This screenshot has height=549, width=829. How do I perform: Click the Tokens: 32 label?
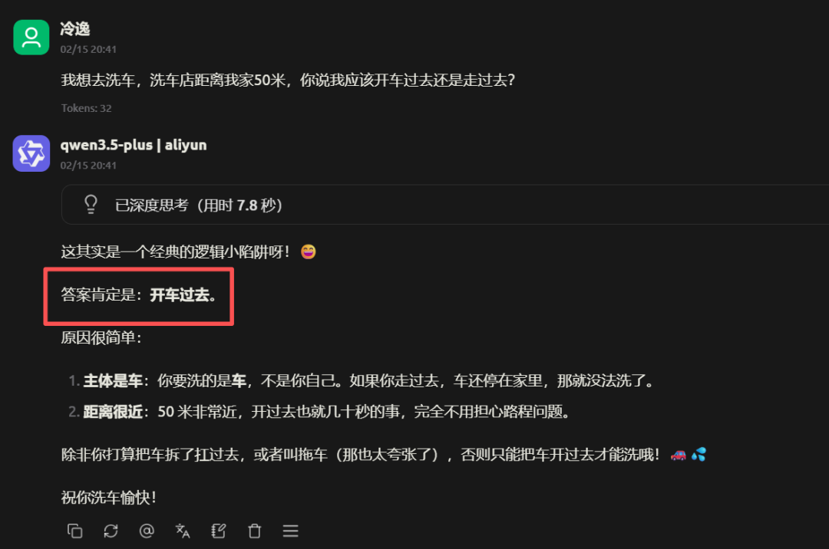[x=86, y=108]
